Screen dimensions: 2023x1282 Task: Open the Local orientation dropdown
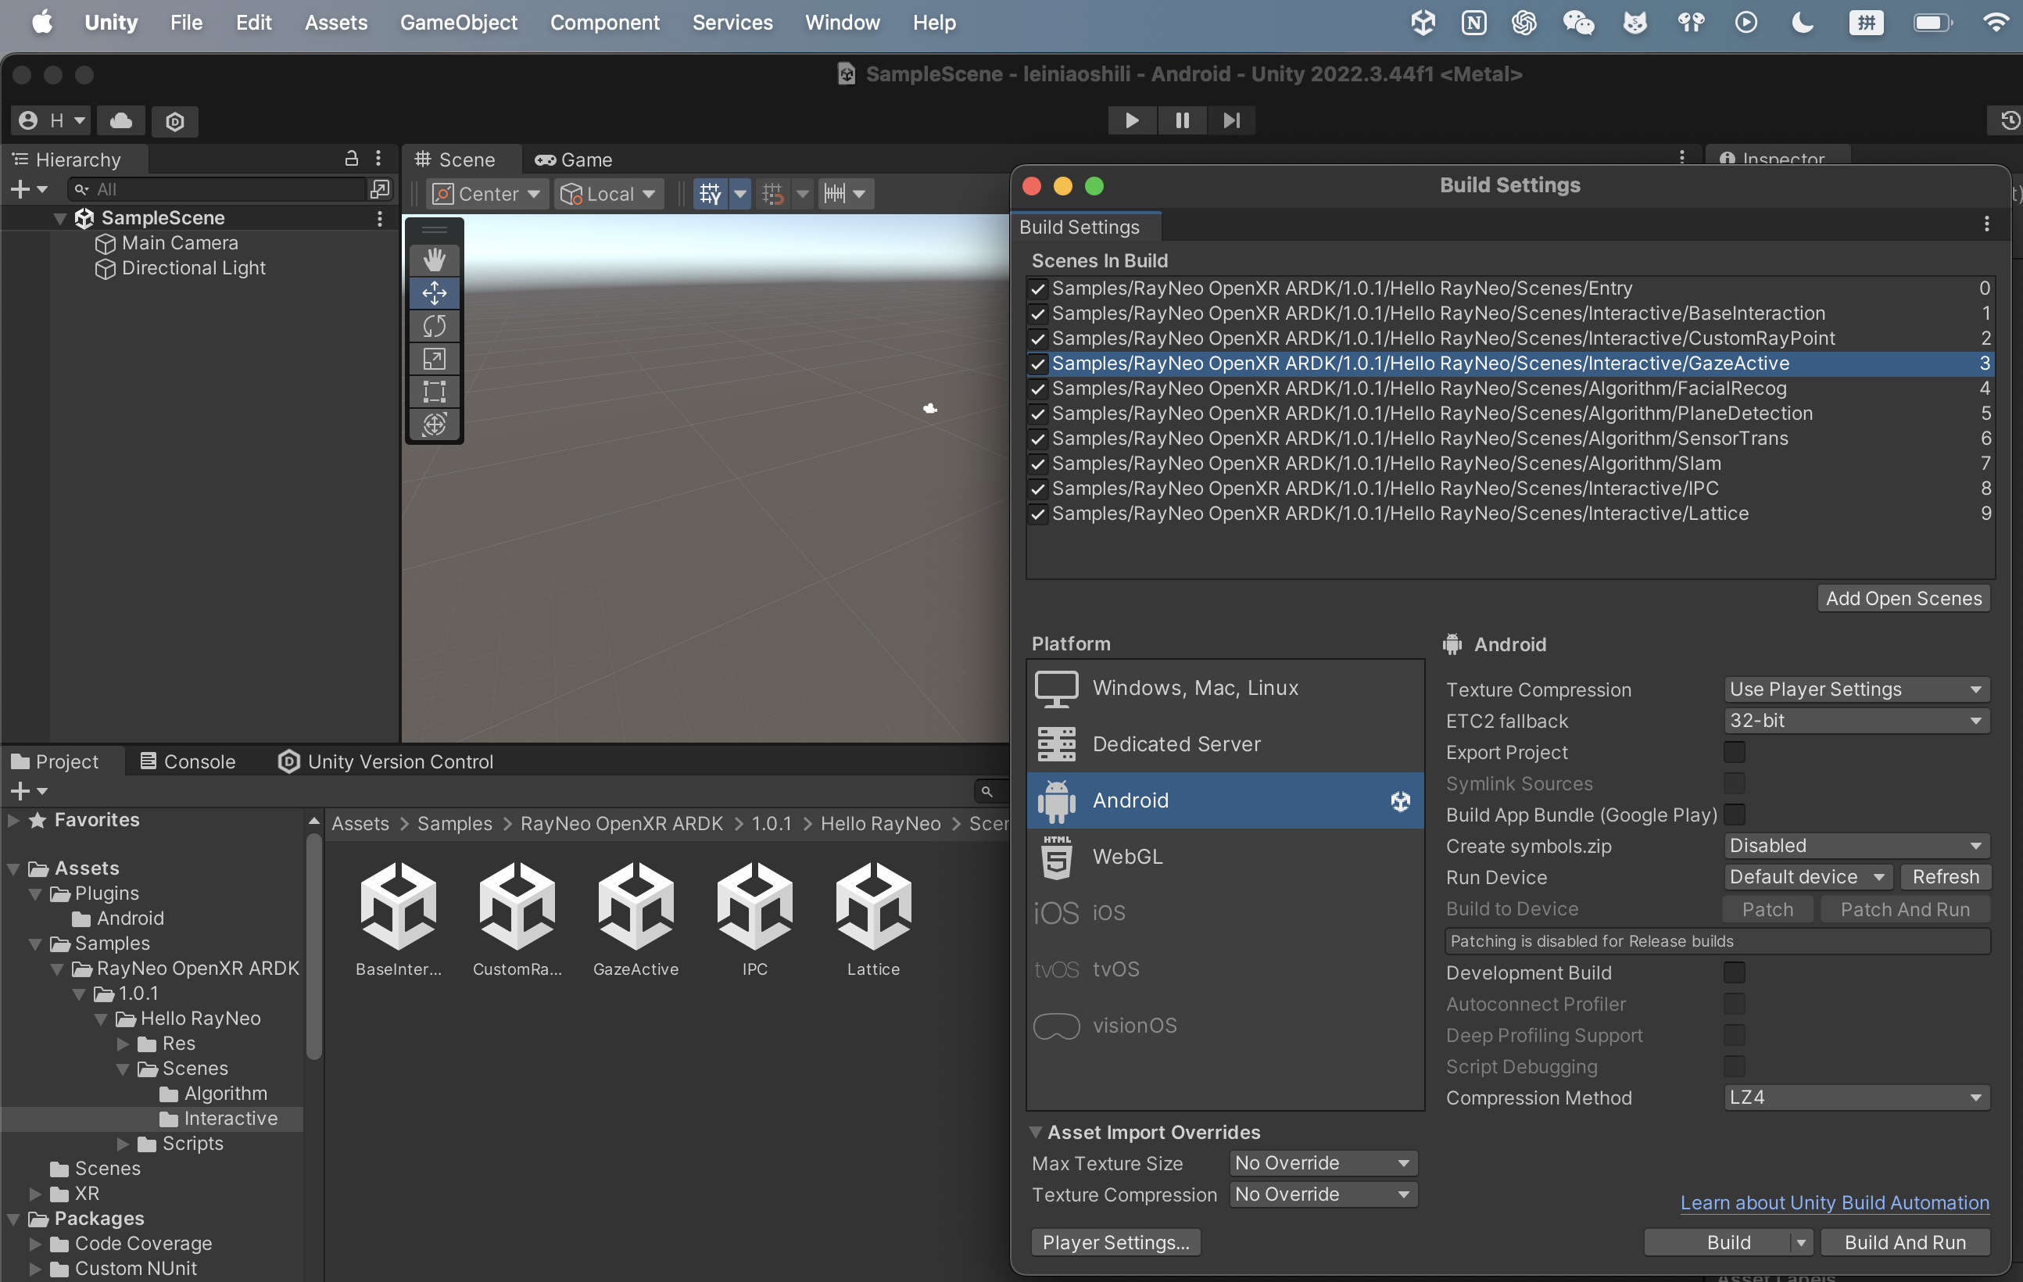(608, 194)
